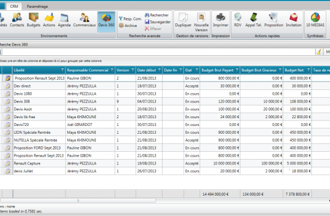Click the 14 494 000,00 € total
This screenshot has width=330, height=216.
click(x=215, y=194)
